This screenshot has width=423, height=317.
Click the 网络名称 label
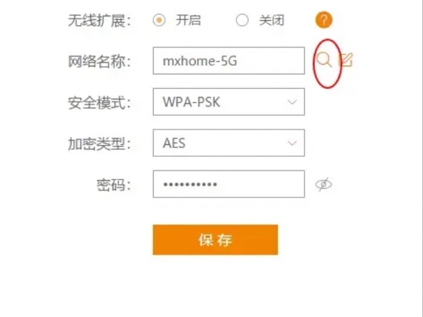point(99,61)
